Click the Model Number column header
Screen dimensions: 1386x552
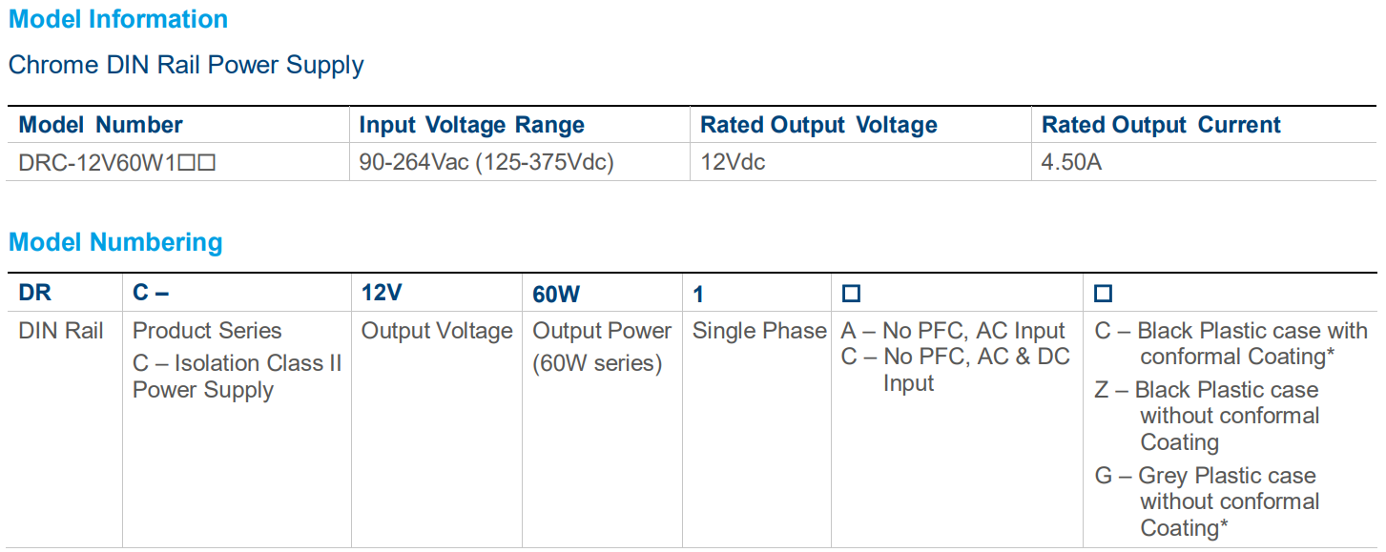pos(101,125)
